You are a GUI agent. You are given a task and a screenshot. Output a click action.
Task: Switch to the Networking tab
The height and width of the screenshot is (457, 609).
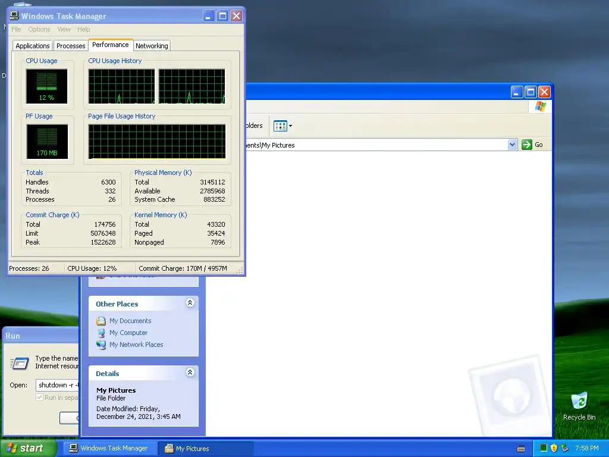coord(152,46)
